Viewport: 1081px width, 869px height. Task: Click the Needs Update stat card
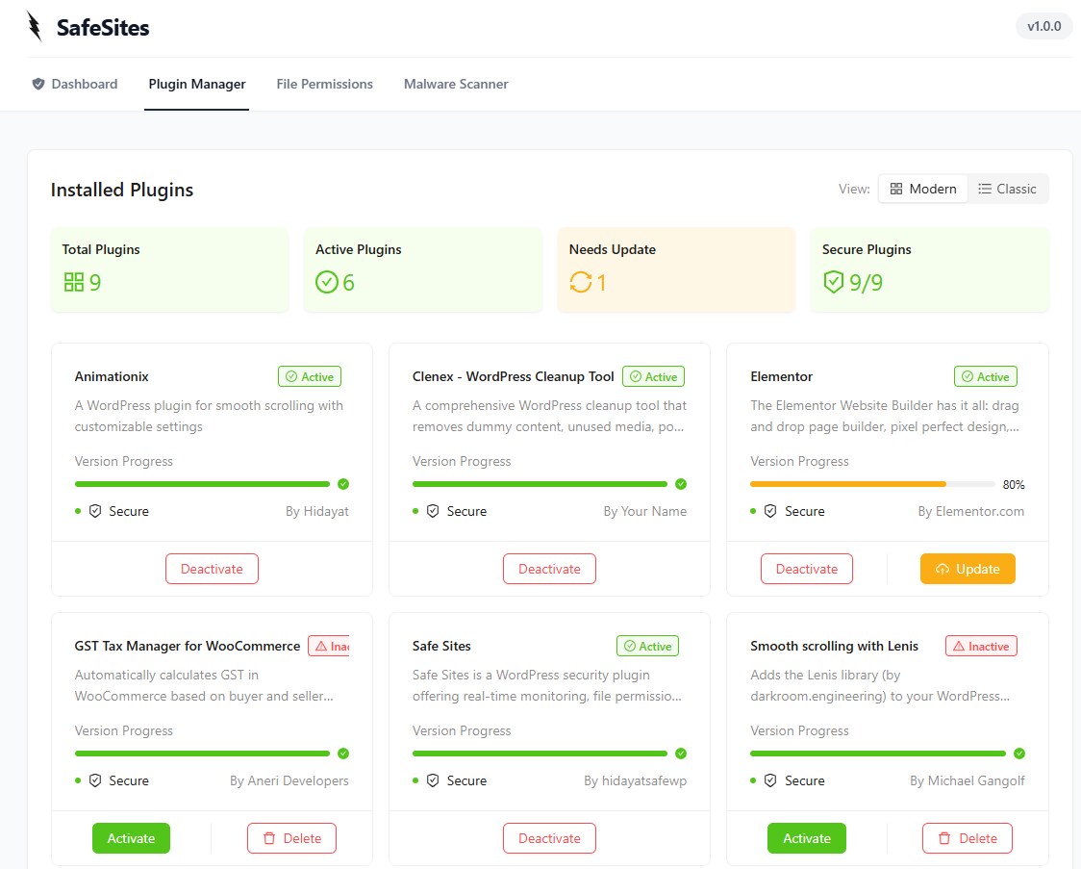[676, 269]
